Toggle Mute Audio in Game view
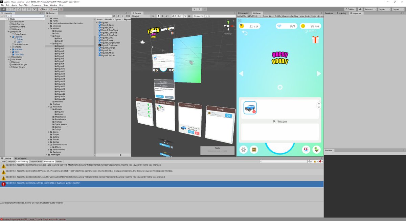 (304, 16)
